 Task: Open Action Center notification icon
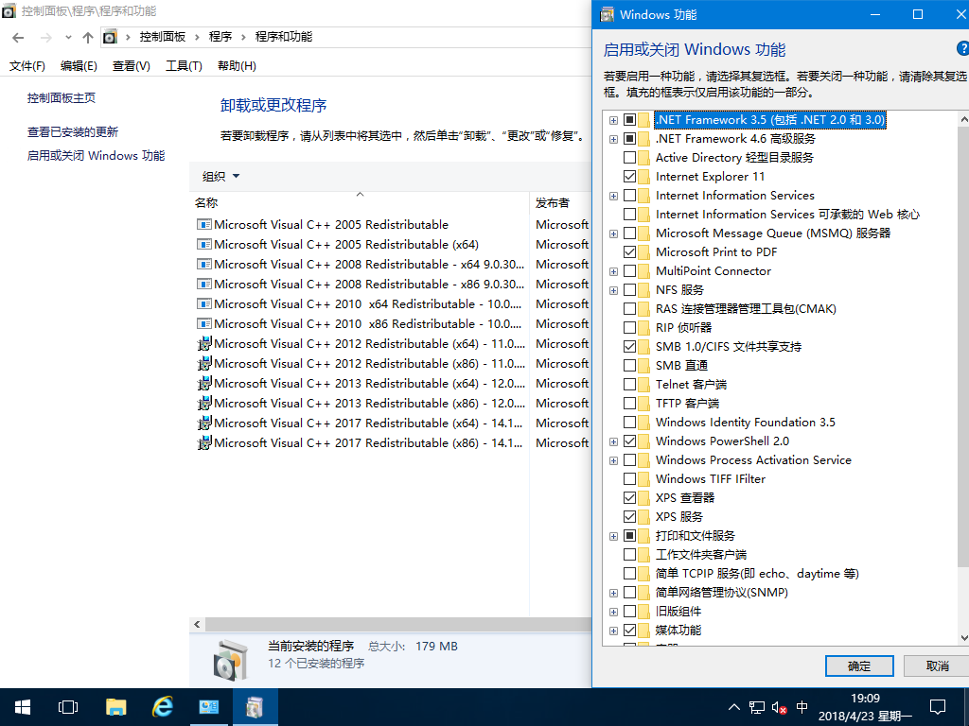coord(938,707)
